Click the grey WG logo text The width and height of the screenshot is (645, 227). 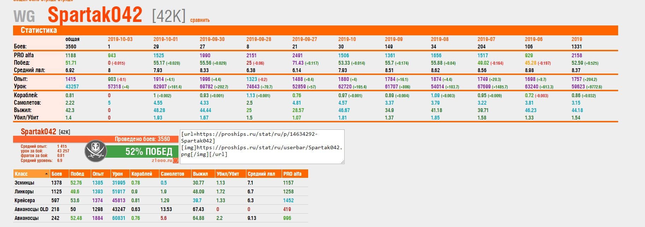click(24, 17)
